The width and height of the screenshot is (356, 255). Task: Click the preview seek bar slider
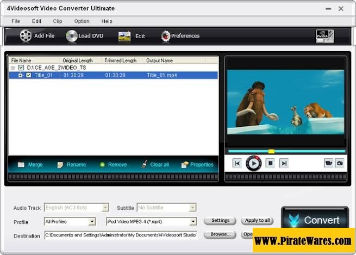point(271,151)
